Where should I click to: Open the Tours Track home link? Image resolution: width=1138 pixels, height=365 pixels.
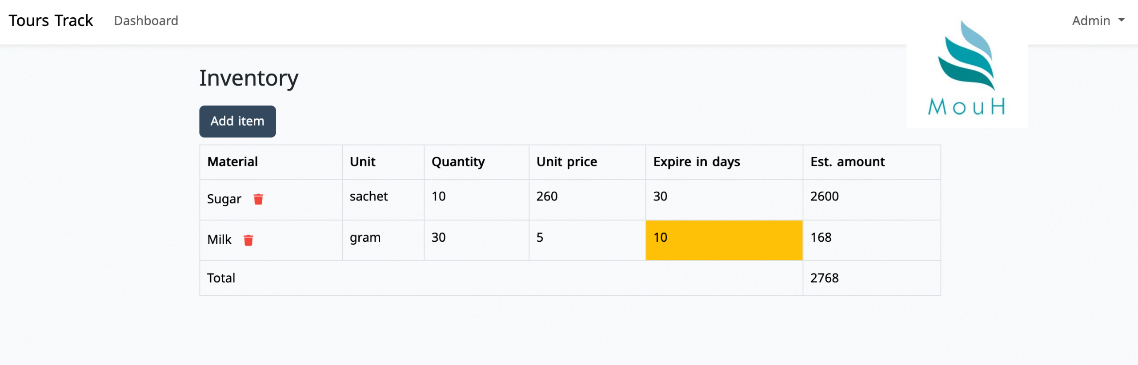[51, 21]
